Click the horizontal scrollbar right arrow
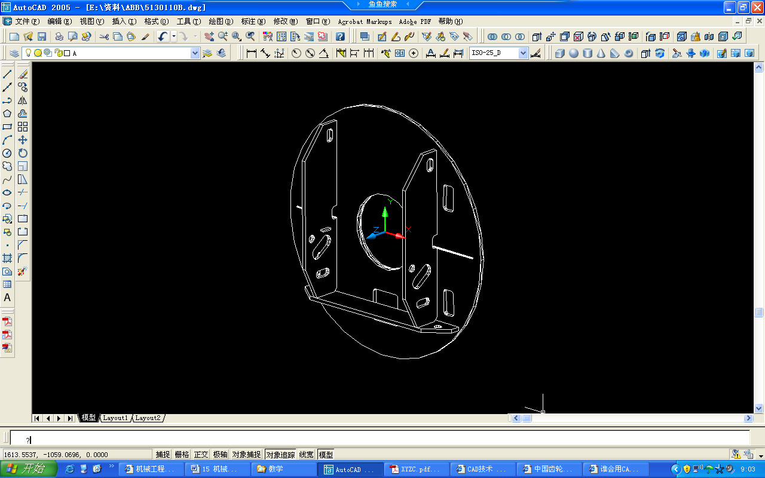 pyautogui.click(x=748, y=418)
